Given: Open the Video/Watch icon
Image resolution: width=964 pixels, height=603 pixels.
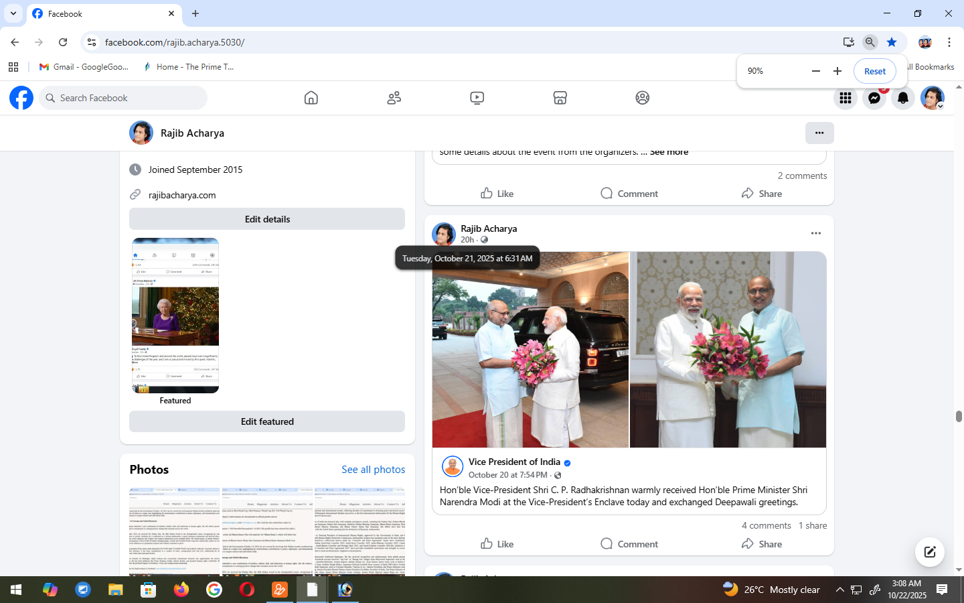Looking at the screenshot, I should pyautogui.click(x=477, y=98).
